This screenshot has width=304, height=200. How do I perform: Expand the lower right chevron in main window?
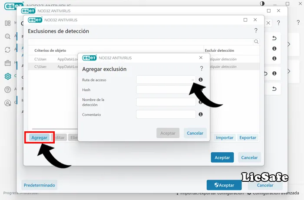(x=289, y=71)
